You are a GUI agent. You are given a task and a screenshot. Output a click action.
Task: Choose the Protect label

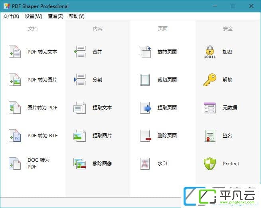click(x=231, y=164)
